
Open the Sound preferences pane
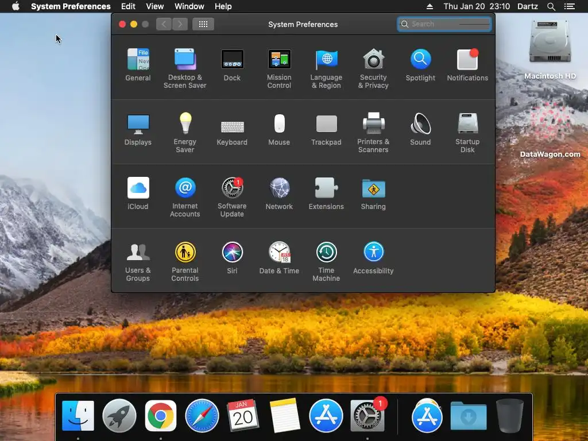click(x=420, y=129)
